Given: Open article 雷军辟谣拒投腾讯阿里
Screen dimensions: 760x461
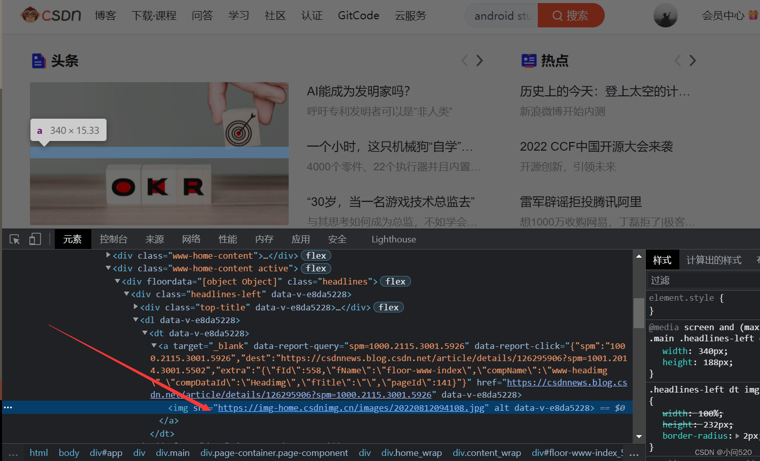Looking at the screenshot, I should [581, 202].
